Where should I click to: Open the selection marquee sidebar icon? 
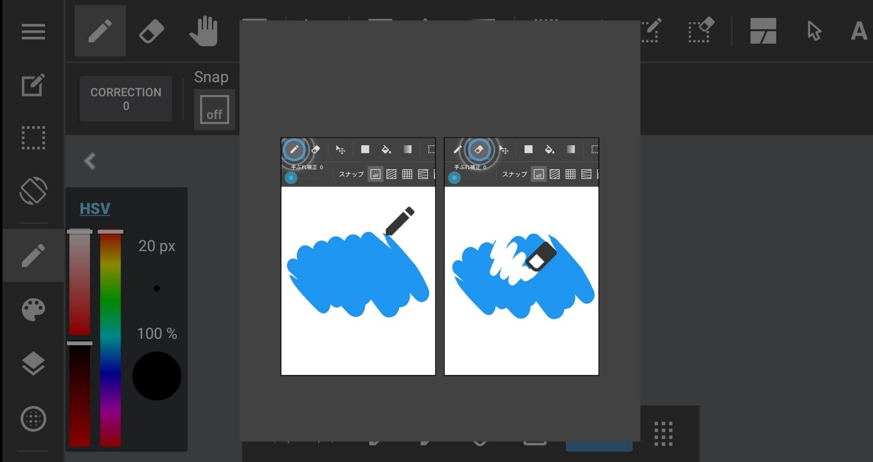pos(33,138)
